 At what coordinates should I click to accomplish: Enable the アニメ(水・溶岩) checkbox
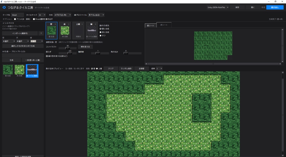pyautogui.click(x=15, y=19)
